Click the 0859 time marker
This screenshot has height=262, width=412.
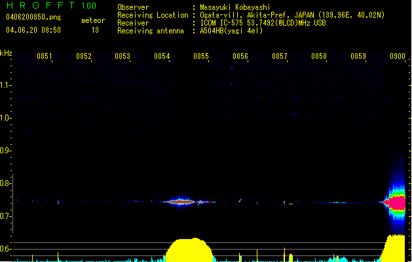358,56
